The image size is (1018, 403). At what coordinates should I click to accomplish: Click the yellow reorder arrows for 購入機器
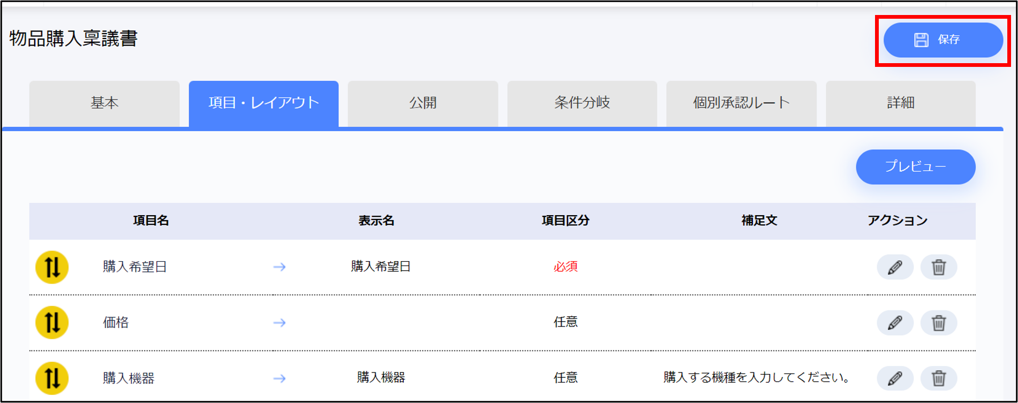point(52,378)
